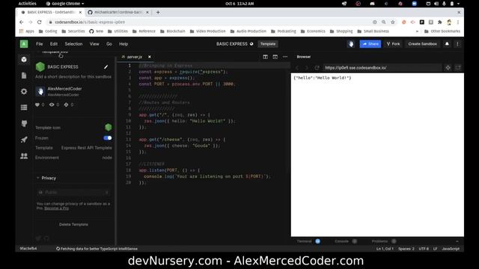This screenshot has width=479, height=269.
Task: Open the Explorer files sidebar icon
Action: click(x=24, y=75)
